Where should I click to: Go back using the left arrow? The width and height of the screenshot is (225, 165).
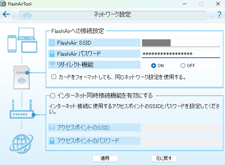click(6, 14)
